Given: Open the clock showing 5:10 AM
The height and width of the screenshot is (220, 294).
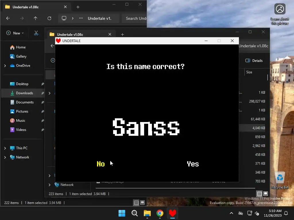Looking at the screenshot, I should click(273, 213).
